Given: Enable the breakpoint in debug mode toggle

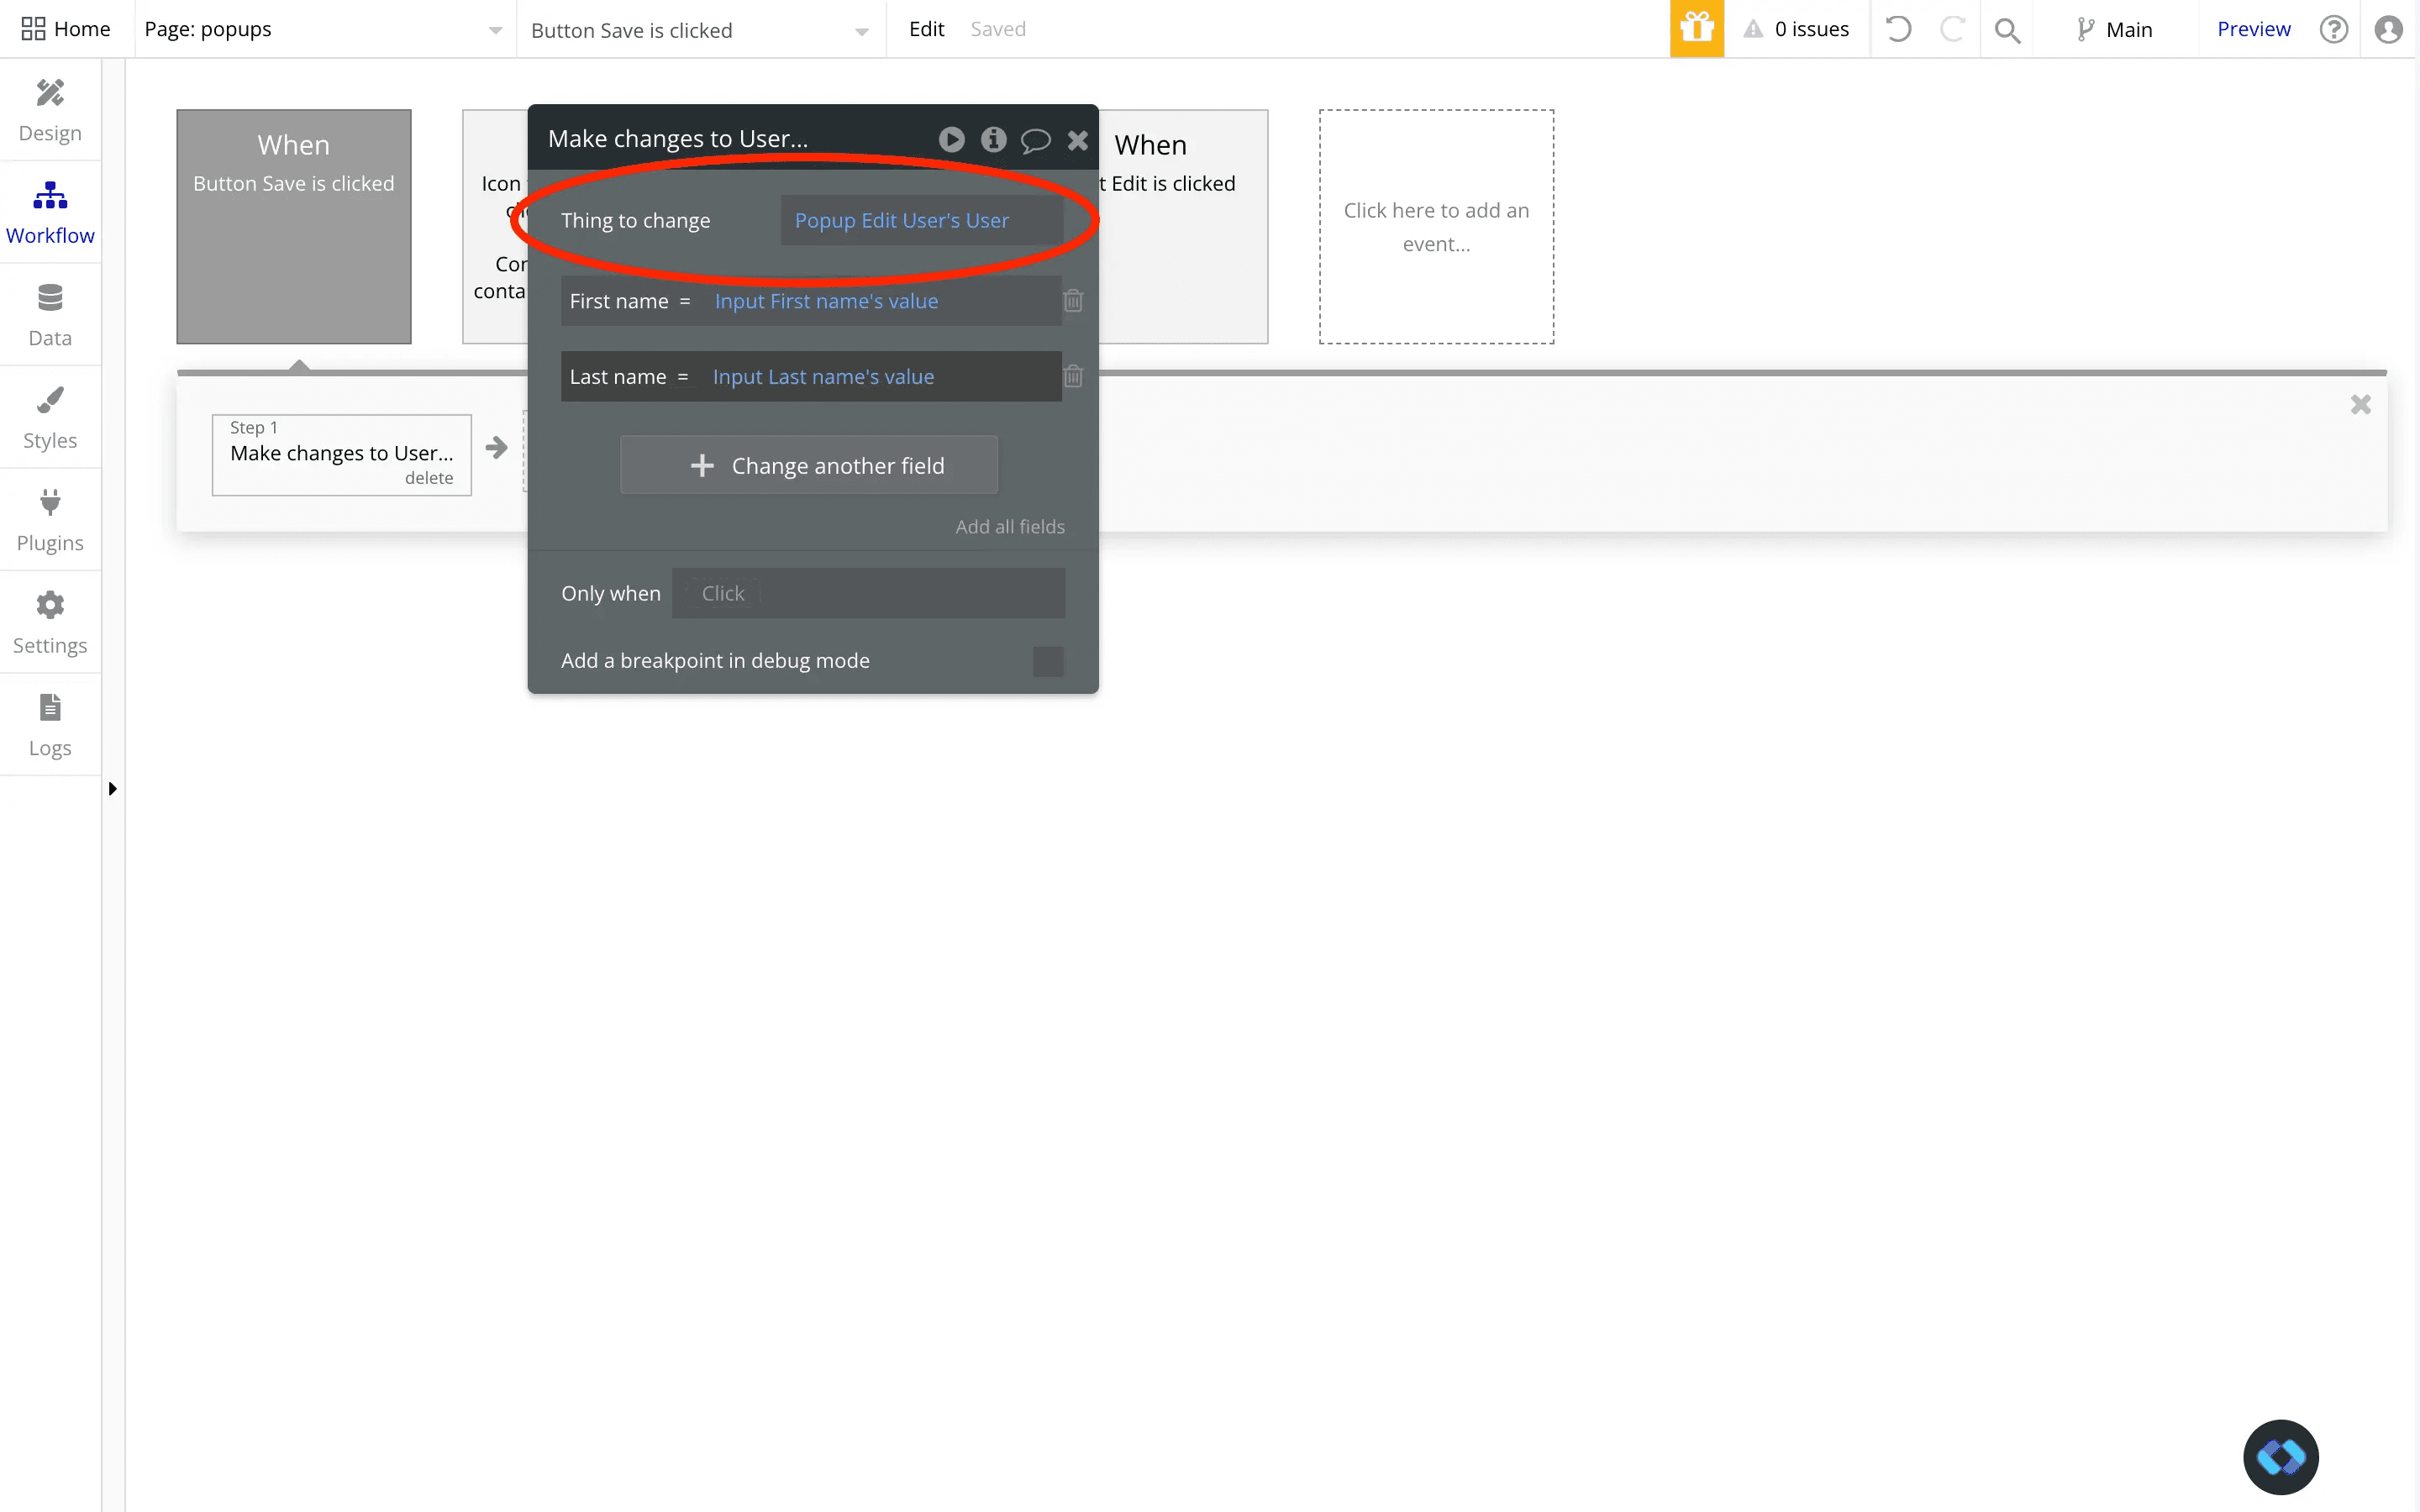Looking at the screenshot, I should [x=1047, y=660].
